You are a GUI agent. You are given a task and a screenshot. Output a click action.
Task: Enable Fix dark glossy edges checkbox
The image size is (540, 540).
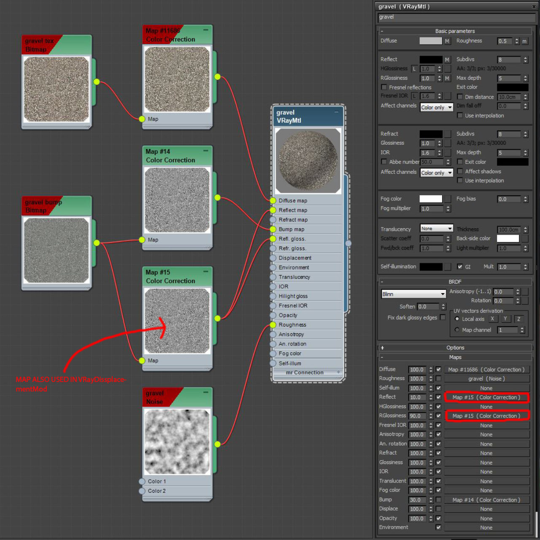[443, 317]
